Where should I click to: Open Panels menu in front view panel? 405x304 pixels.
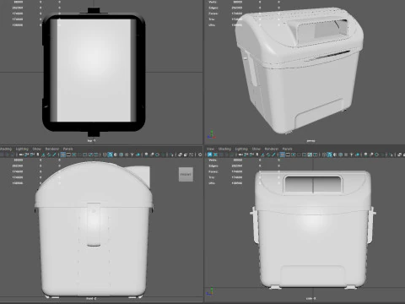pyautogui.click(x=67, y=149)
